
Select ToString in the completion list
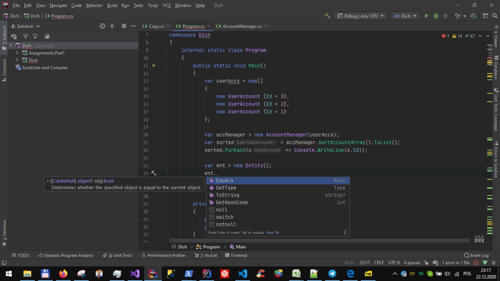point(227,195)
